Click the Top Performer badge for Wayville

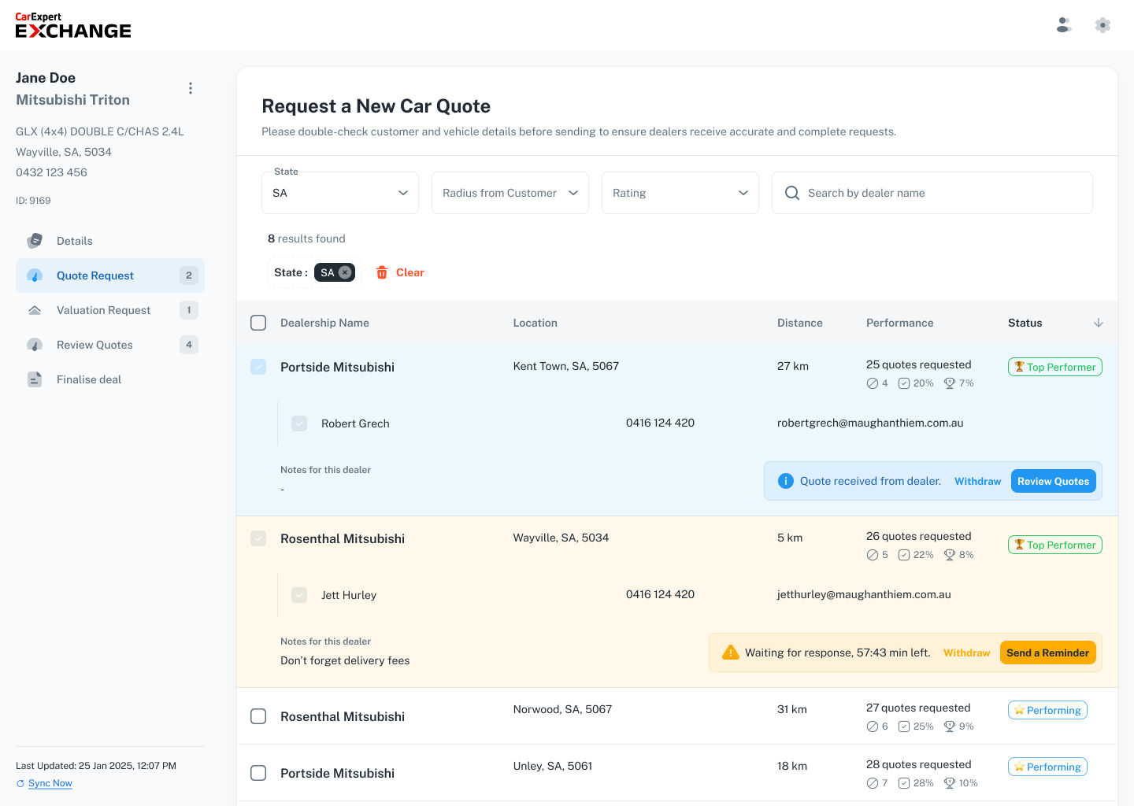(x=1055, y=545)
